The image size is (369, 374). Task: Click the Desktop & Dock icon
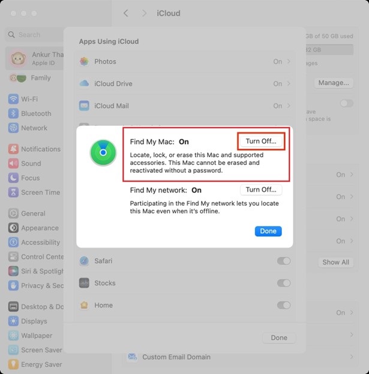pos(13,307)
